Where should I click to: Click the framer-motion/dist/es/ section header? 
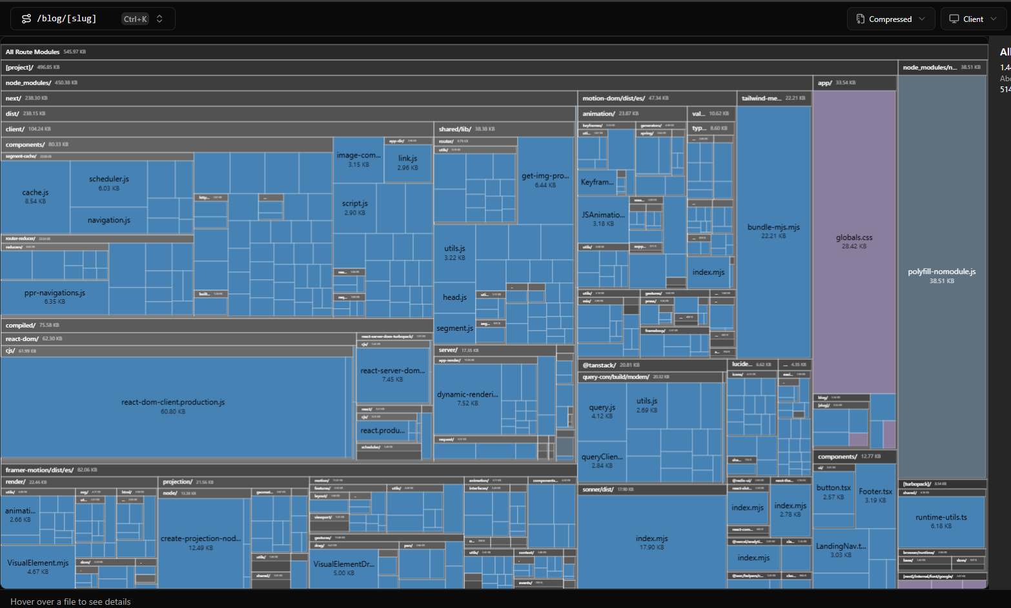[x=39, y=469]
